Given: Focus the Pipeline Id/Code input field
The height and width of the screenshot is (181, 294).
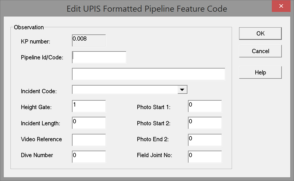Looking at the screenshot, I should 99,57.
